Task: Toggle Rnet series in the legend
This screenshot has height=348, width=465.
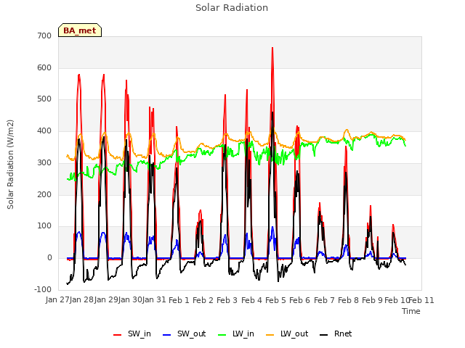Action: tap(336, 334)
